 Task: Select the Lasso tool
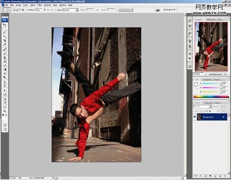[x=5, y=33]
